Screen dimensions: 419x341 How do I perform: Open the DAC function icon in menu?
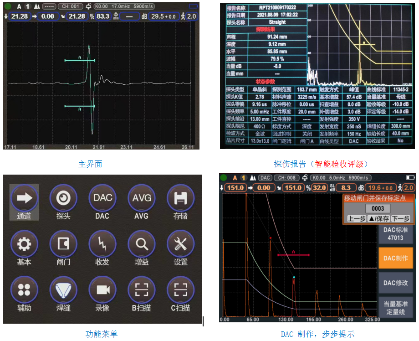click(102, 198)
